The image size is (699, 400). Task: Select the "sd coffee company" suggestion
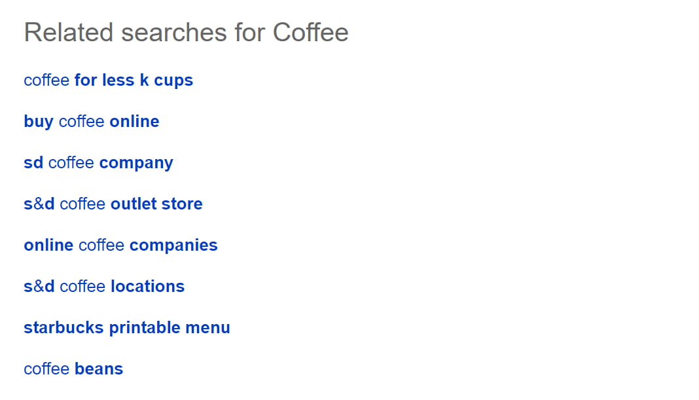98,163
